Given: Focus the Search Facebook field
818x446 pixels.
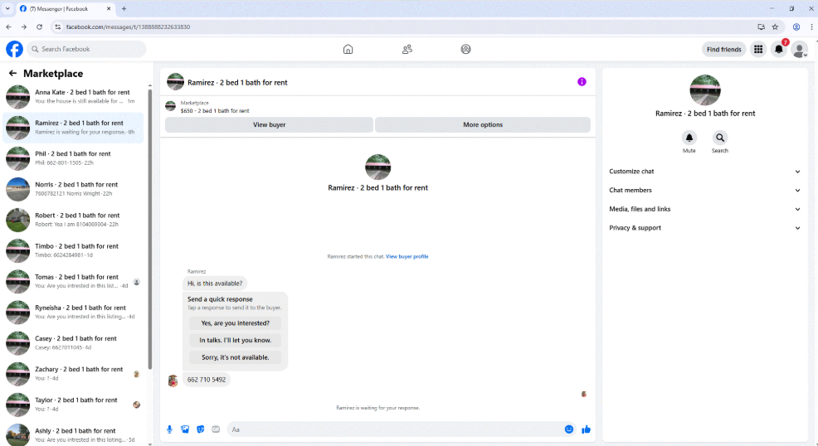Looking at the screenshot, I should point(86,49).
